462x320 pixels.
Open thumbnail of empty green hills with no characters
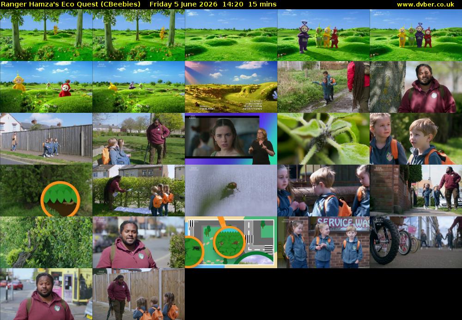(x=231, y=35)
